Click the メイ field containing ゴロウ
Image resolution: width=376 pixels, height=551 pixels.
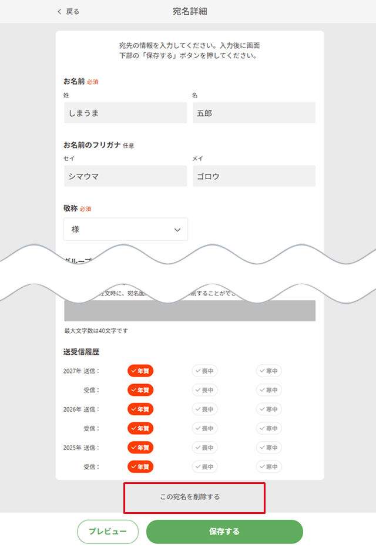pyautogui.click(x=254, y=176)
